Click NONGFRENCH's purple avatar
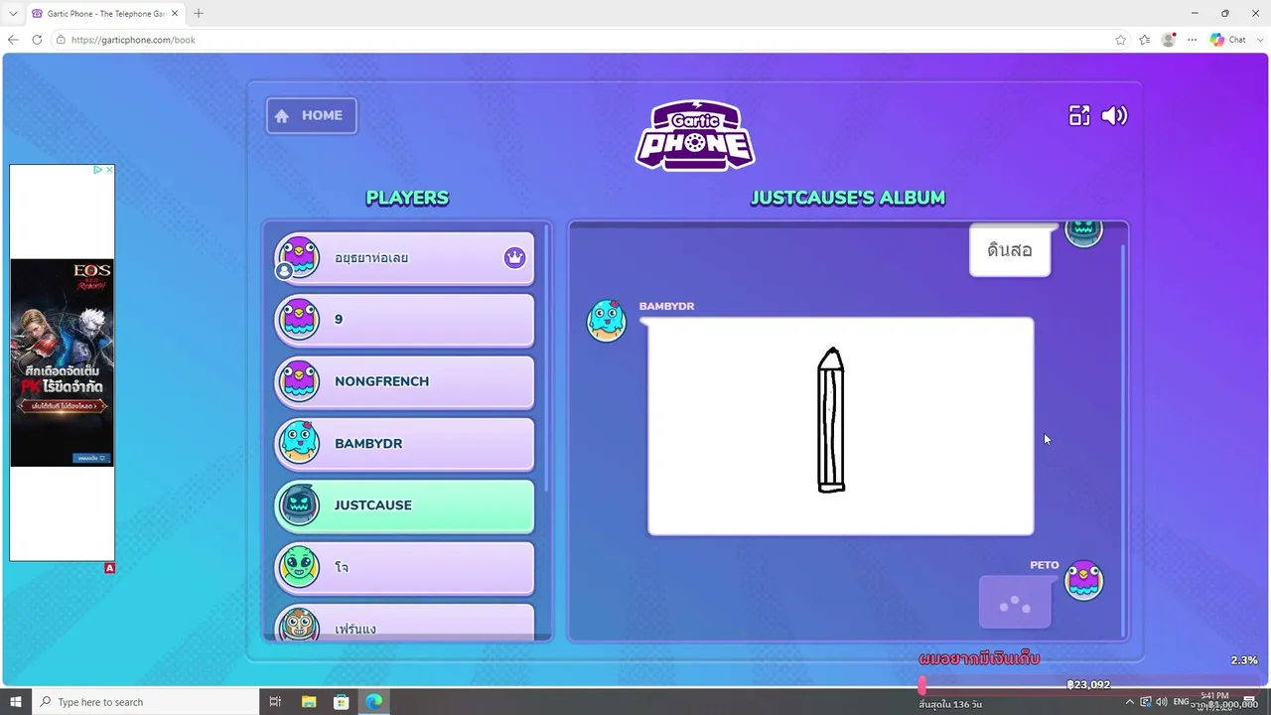This screenshot has width=1271, height=715. pyautogui.click(x=299, y=381)
